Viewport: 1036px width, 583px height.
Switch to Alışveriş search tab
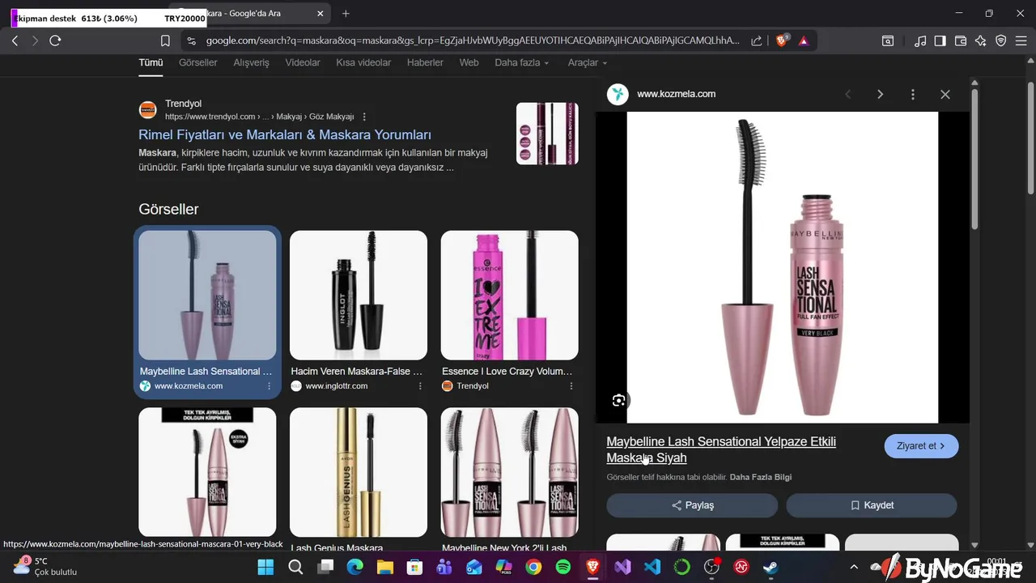tap(251, 62)
